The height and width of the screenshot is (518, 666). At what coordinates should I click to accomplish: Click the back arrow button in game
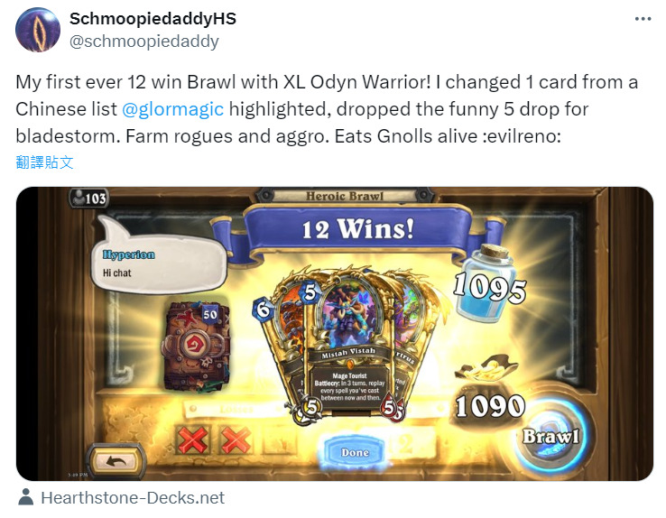(x=116, y=460)
